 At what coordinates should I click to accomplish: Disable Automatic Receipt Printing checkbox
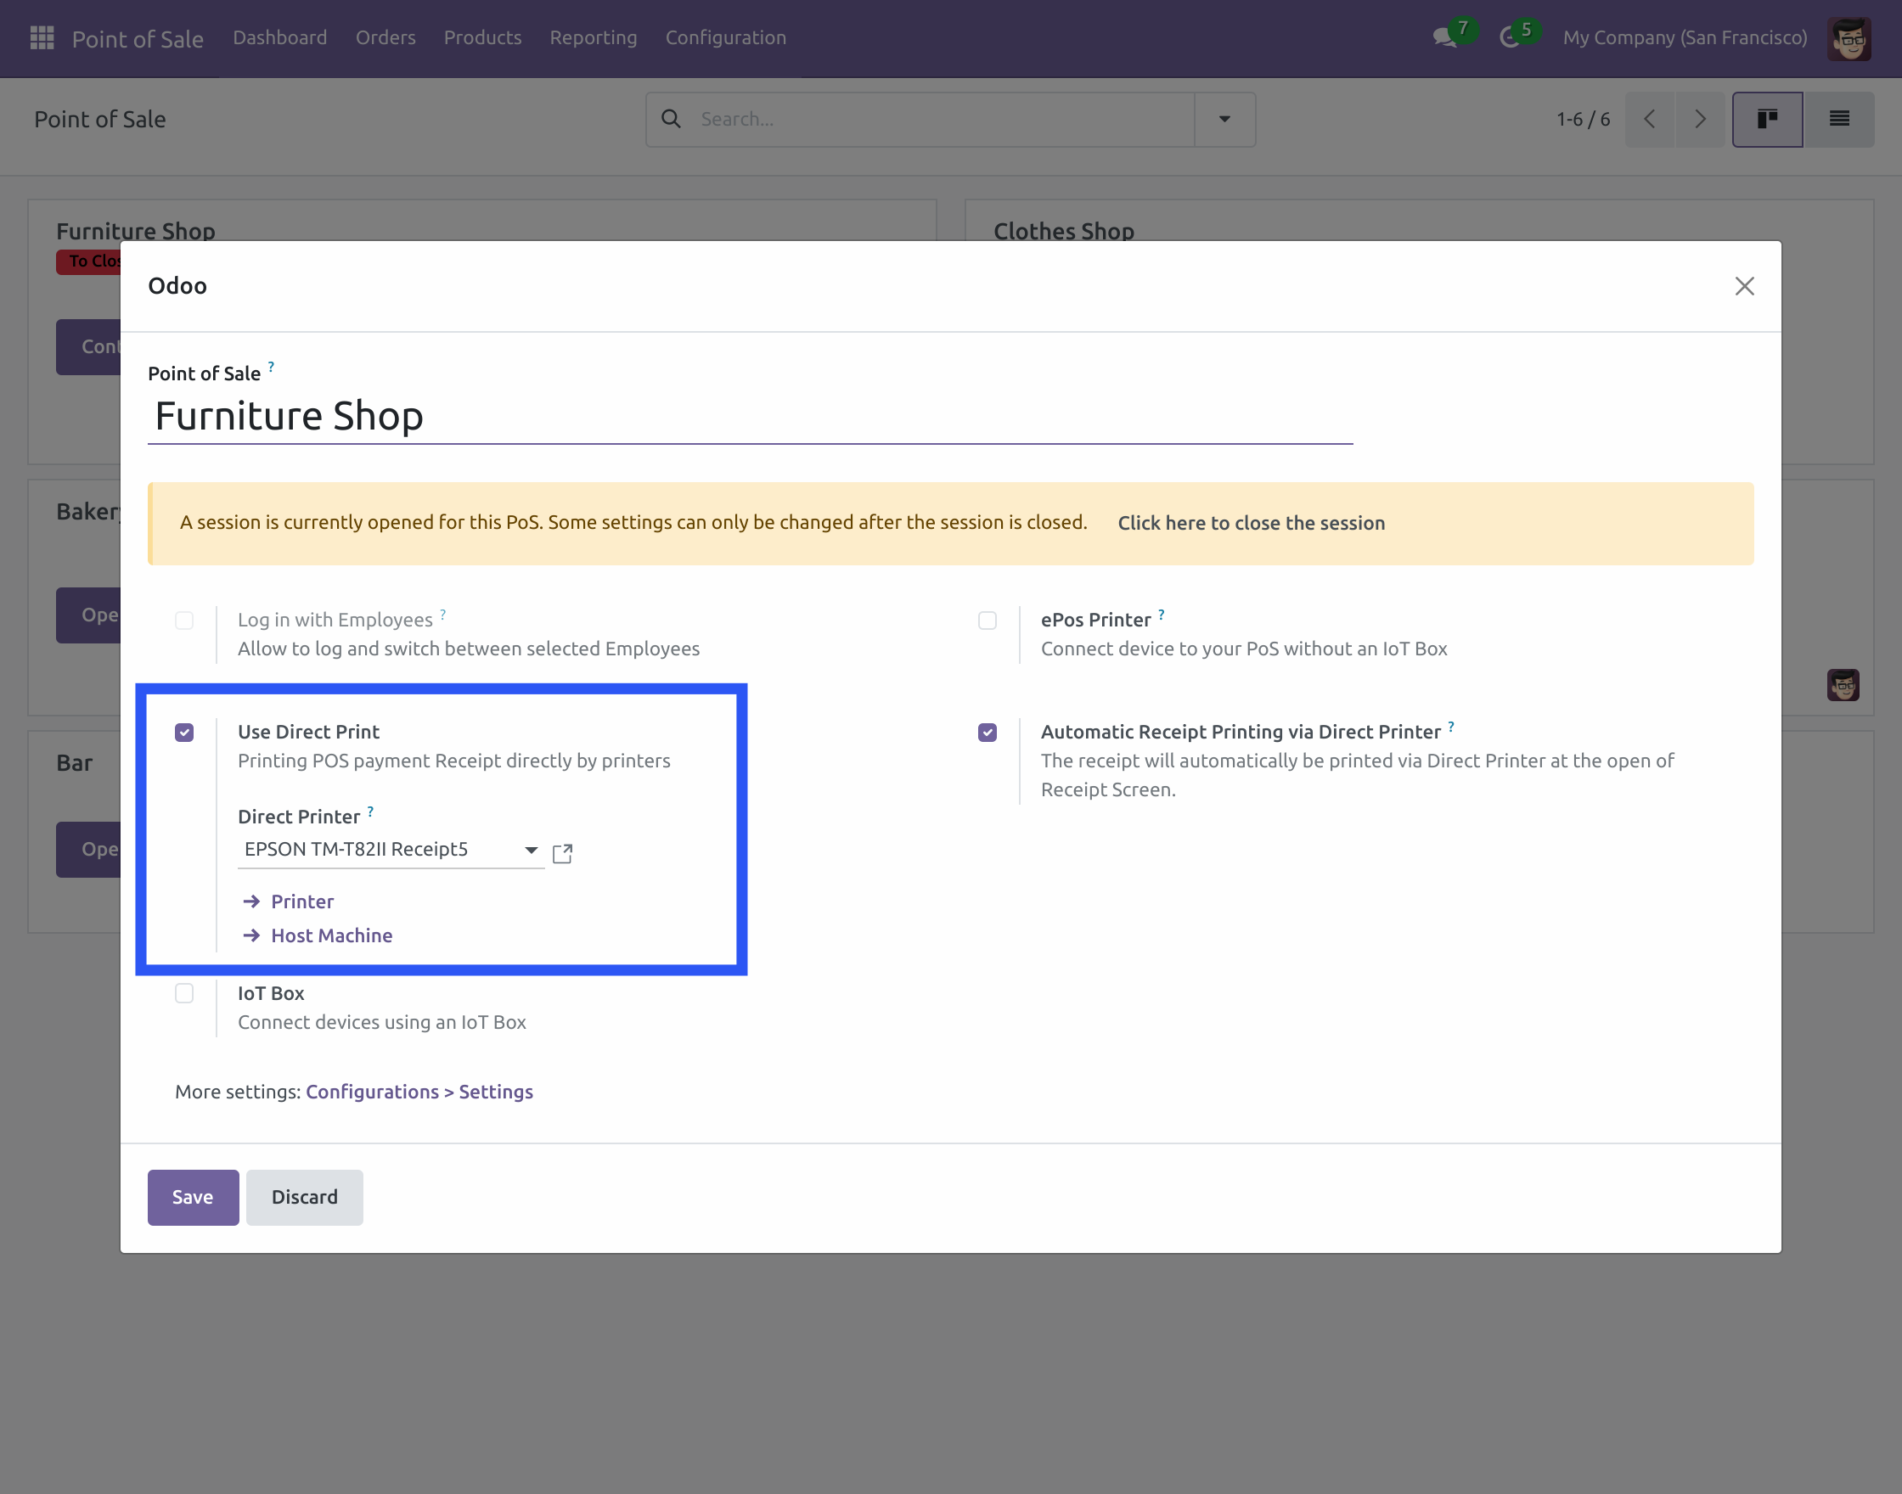pyautogui.click(x=987, y=732)
